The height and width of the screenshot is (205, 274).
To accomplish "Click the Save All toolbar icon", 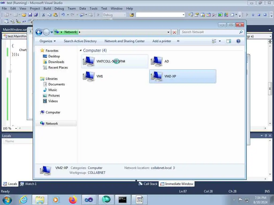I will coord(36,15).
